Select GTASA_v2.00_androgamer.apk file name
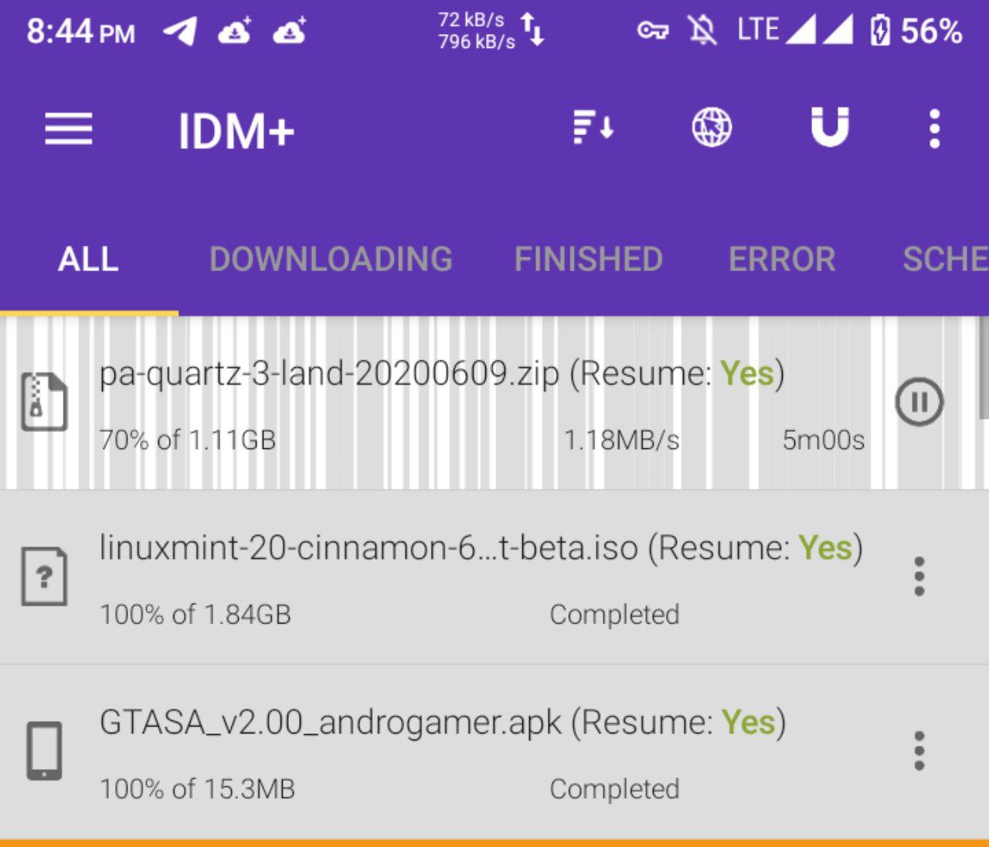Viewport: 989px width, 847px height. tap(330, 723)
